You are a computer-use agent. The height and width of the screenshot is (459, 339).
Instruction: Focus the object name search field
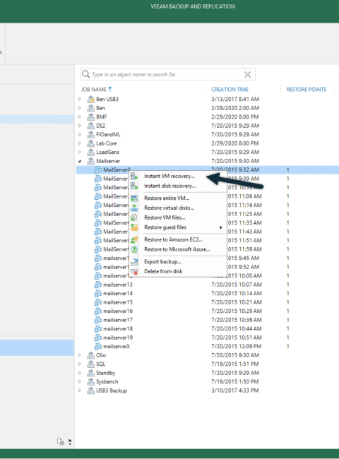[168, 74]
